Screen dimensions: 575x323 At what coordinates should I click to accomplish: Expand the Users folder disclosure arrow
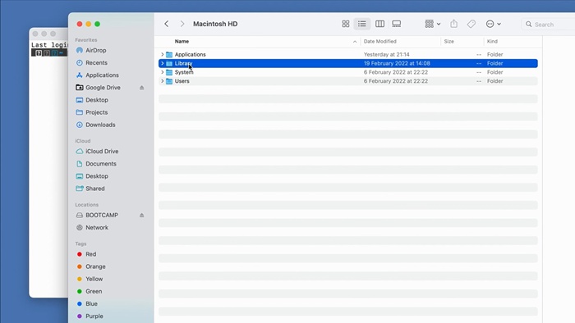[x=163, y=81]
